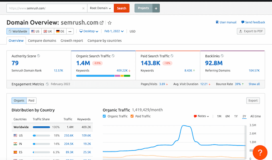Click the plus icon beside Projects

(x=156, y=8)
